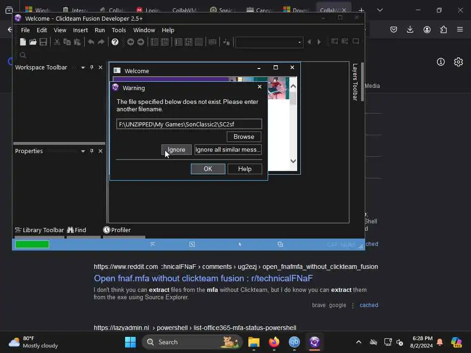Click the Redo arrow icon
The image size is (471, 353).
coord(101,42)
